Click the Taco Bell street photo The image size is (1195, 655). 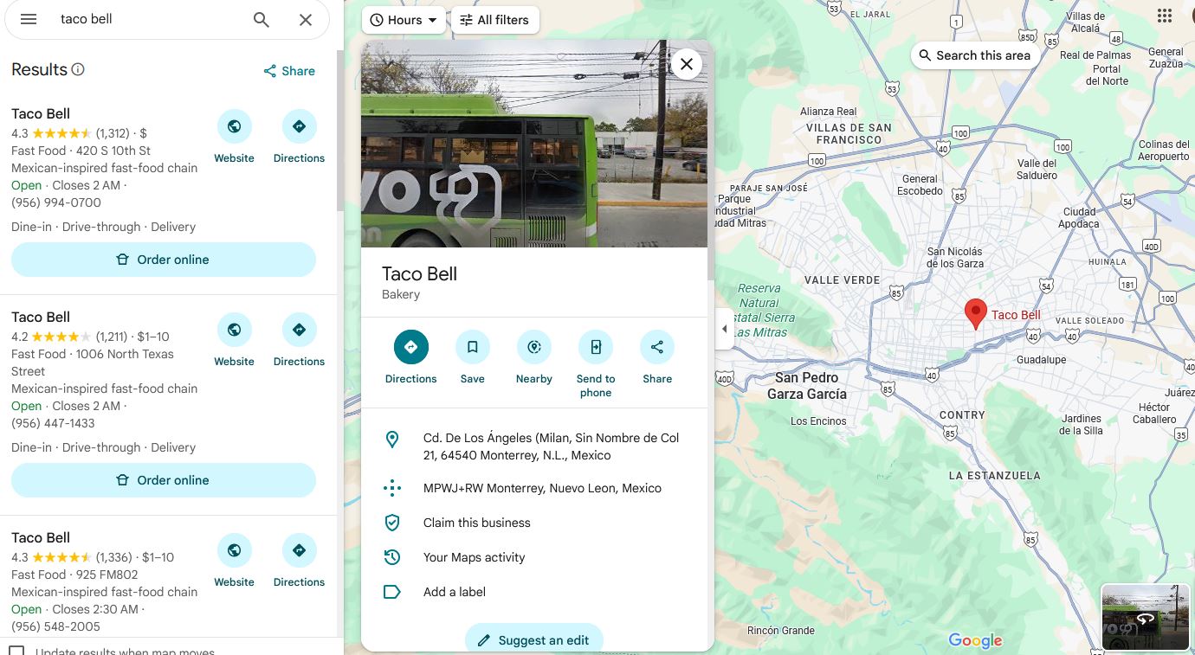coord(534,144)
